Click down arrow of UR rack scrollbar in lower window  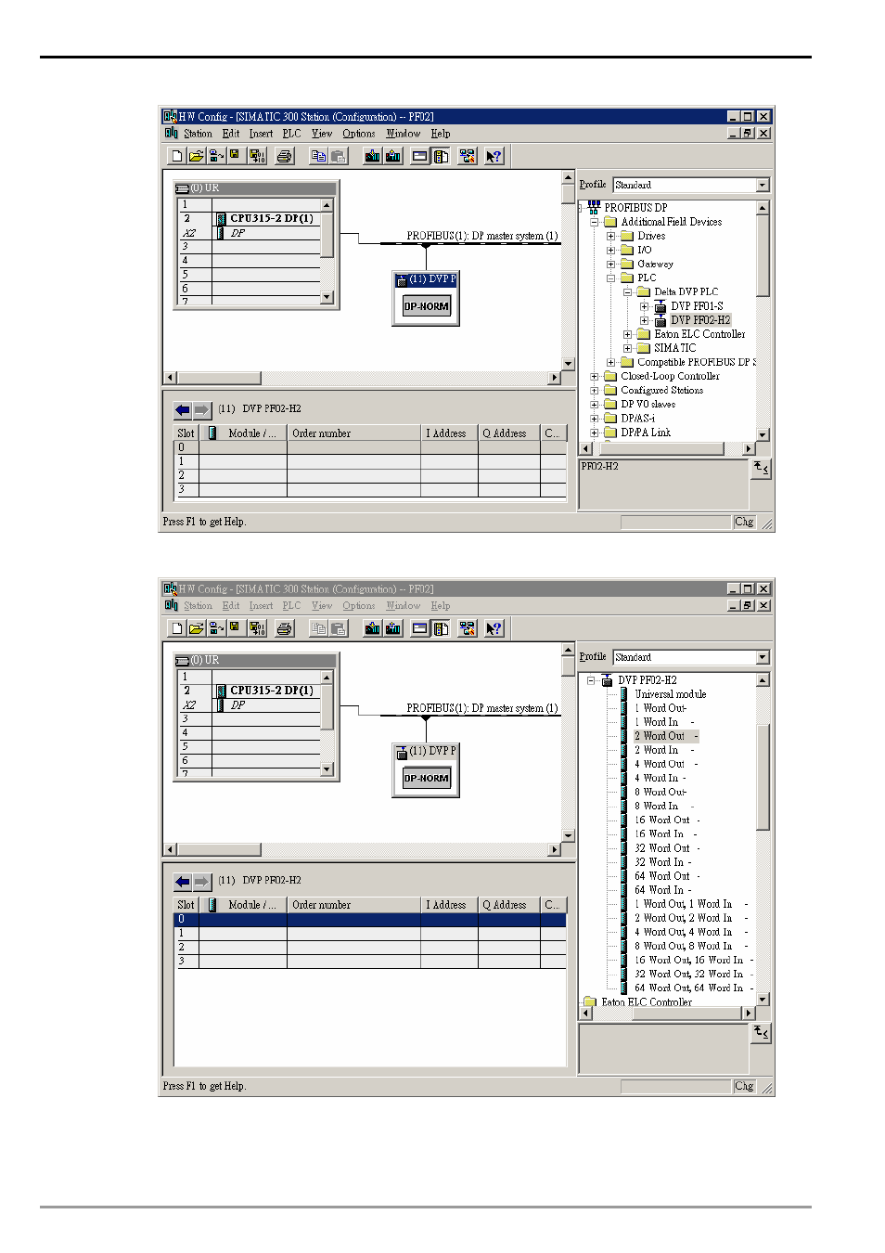(327, 769)
